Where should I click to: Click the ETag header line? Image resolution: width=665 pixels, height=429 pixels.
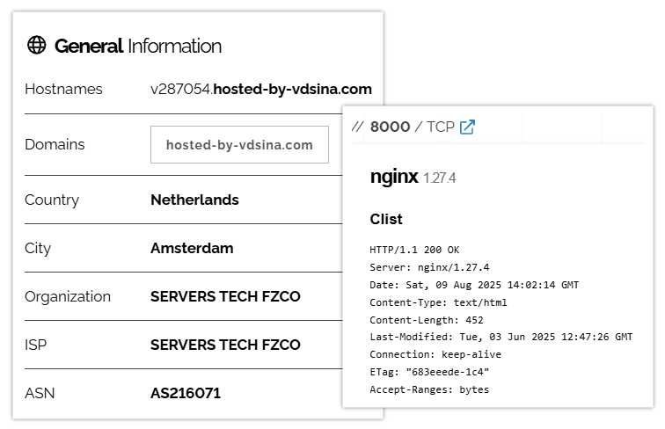tap(429, 372)
